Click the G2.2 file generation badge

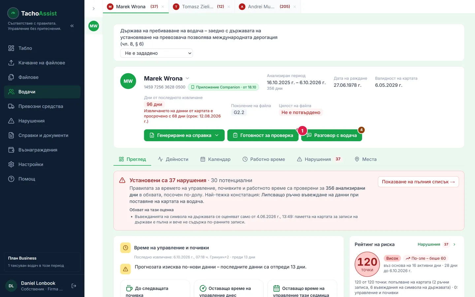pyautogui.click(x=239, y=113)
